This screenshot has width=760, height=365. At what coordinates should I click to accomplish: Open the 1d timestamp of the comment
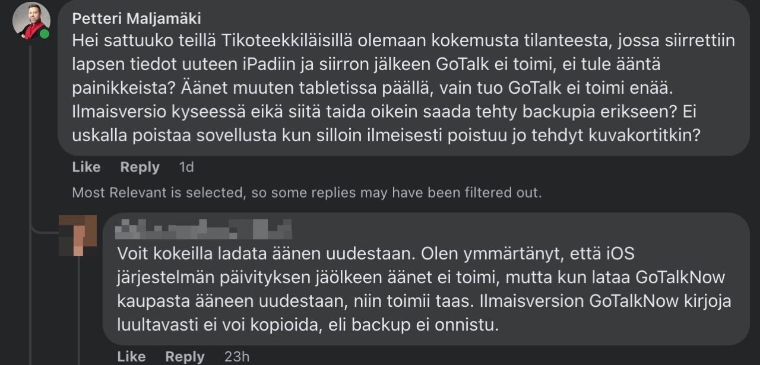coord(186,167)
